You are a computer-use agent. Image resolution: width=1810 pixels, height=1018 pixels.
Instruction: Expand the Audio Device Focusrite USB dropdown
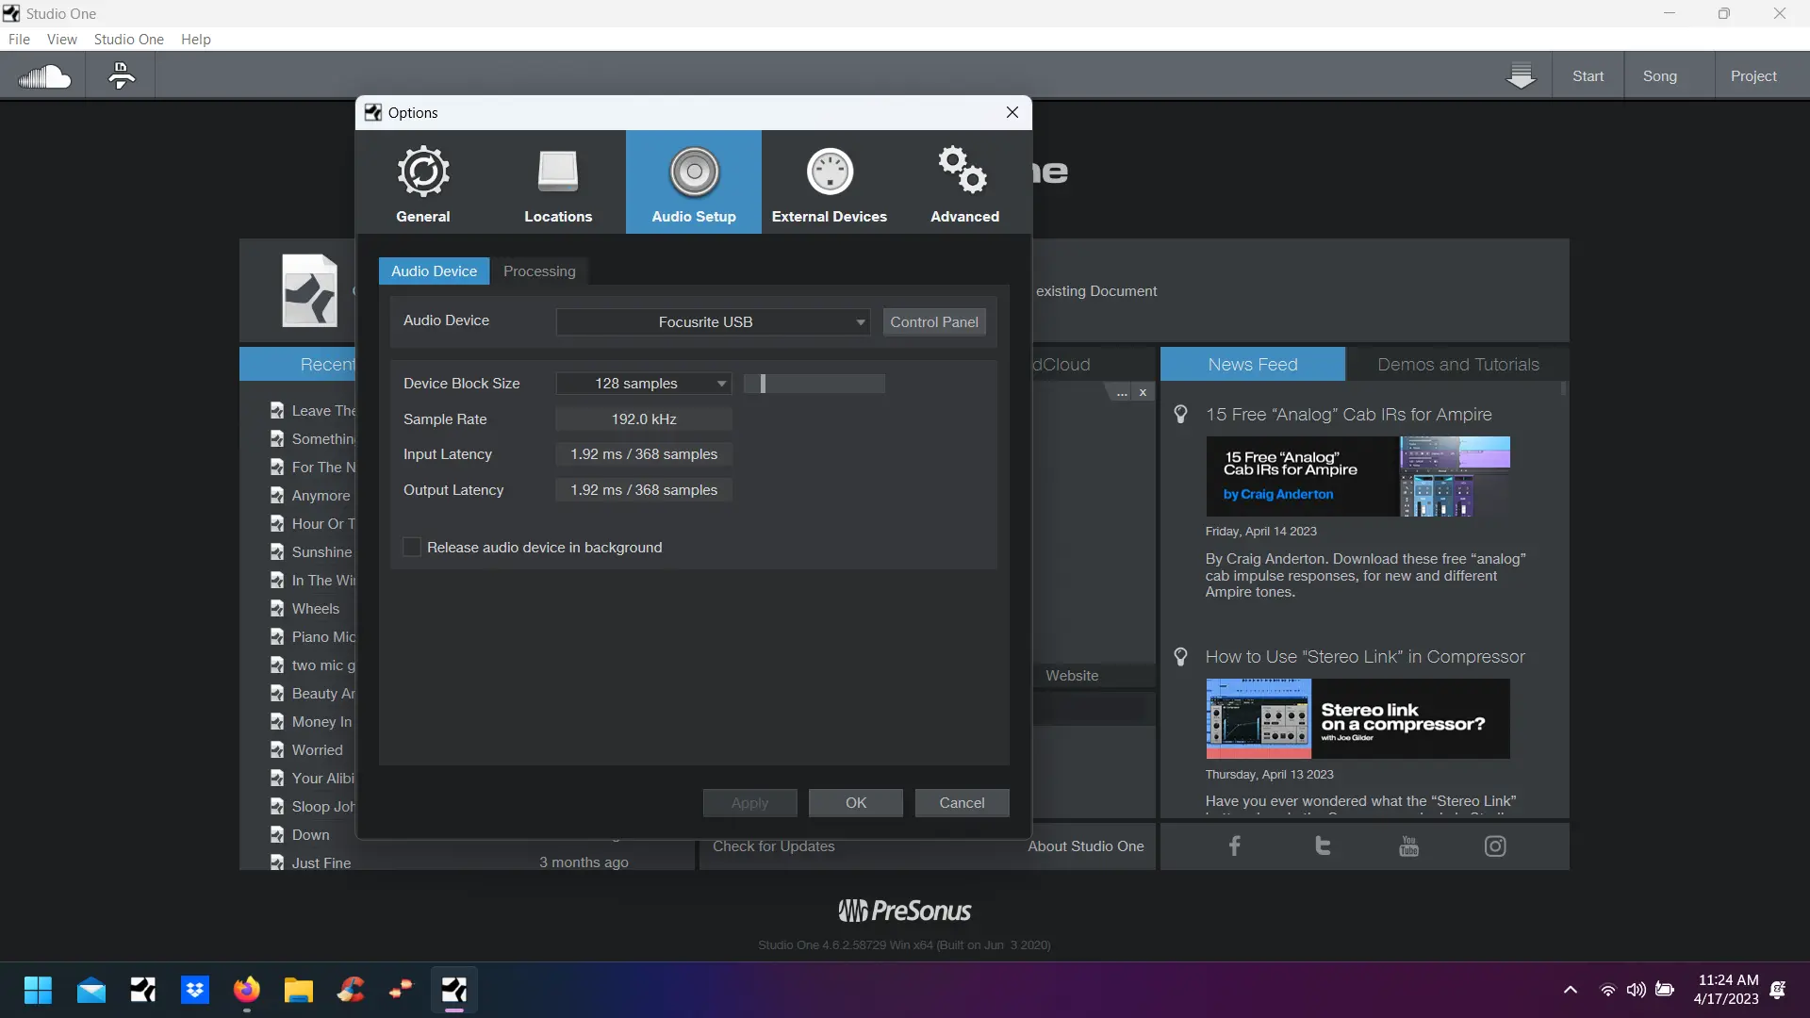(x=714, y=322)
